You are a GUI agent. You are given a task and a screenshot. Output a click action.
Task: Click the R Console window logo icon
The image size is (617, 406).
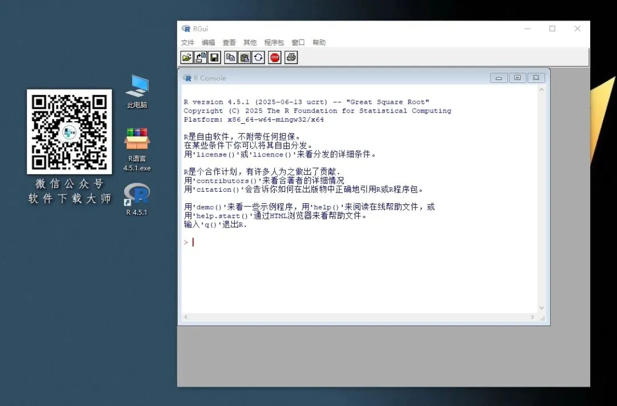pos(187,78)
